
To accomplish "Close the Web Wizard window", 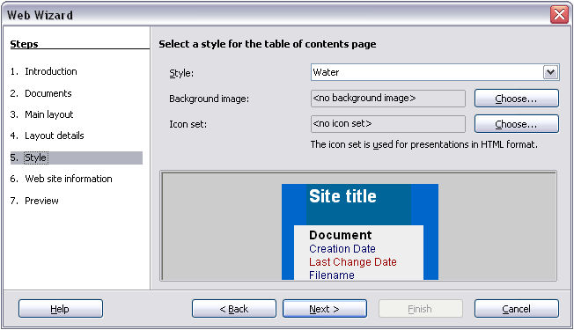I will pos(559,15).
